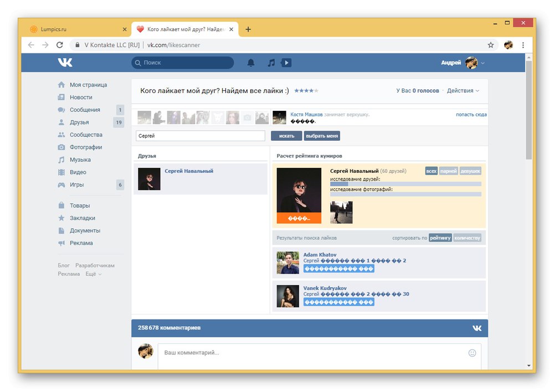Click the friend name field containing Сергей

click(201, 136)
